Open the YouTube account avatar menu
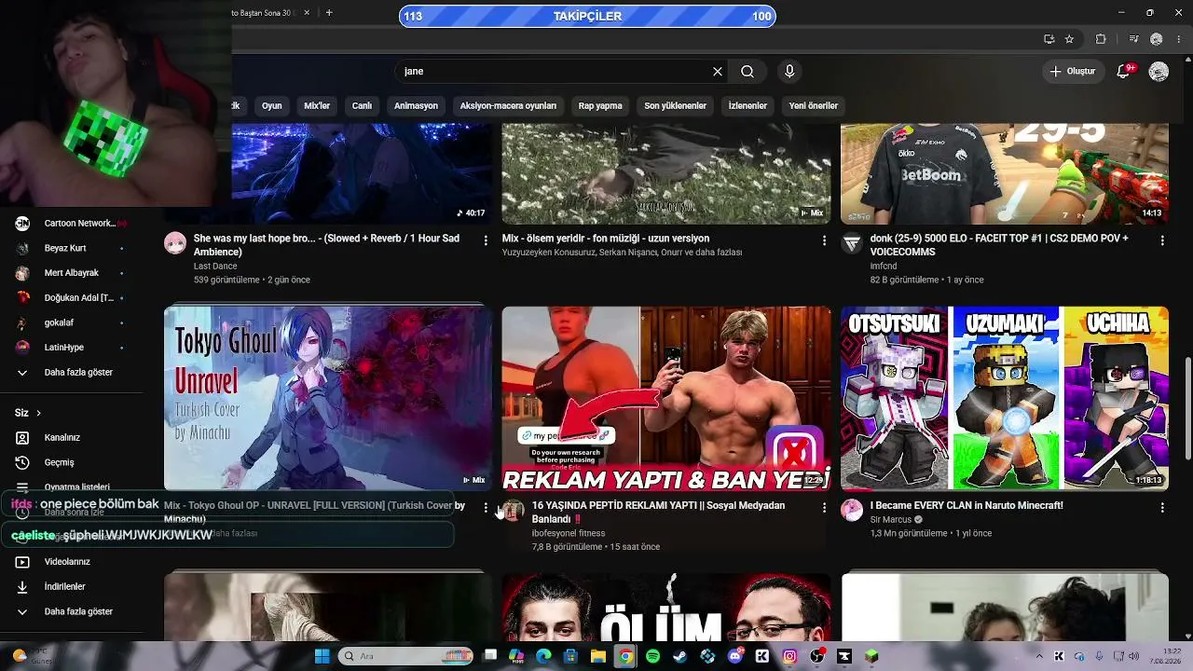 [x=1159, y=71]
